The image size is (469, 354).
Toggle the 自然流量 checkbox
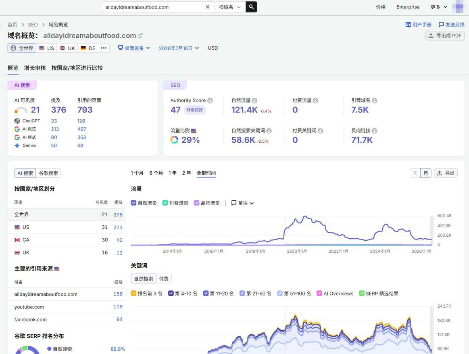tap(134, 203)
